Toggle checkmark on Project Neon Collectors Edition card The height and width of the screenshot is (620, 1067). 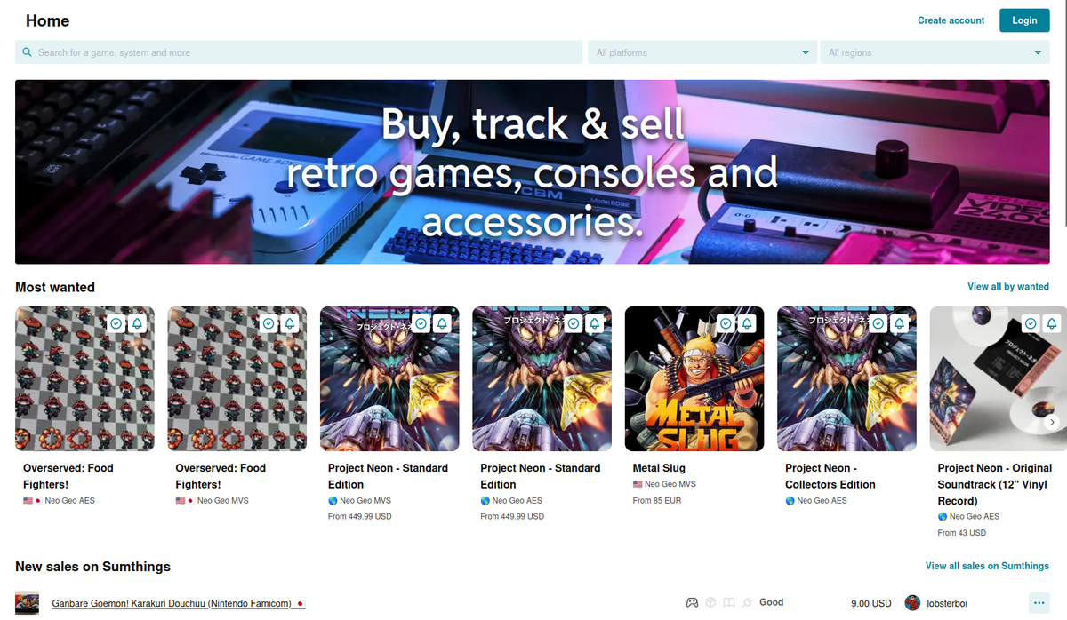coord(878,324)
